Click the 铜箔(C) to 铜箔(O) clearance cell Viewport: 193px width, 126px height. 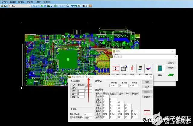click(x=135, y=111)
